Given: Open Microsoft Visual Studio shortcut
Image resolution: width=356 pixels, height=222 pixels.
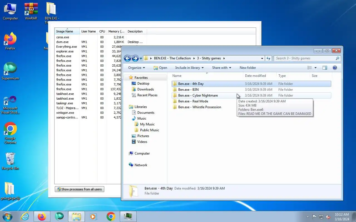Looking at the screenshot, I should [10, 105].
